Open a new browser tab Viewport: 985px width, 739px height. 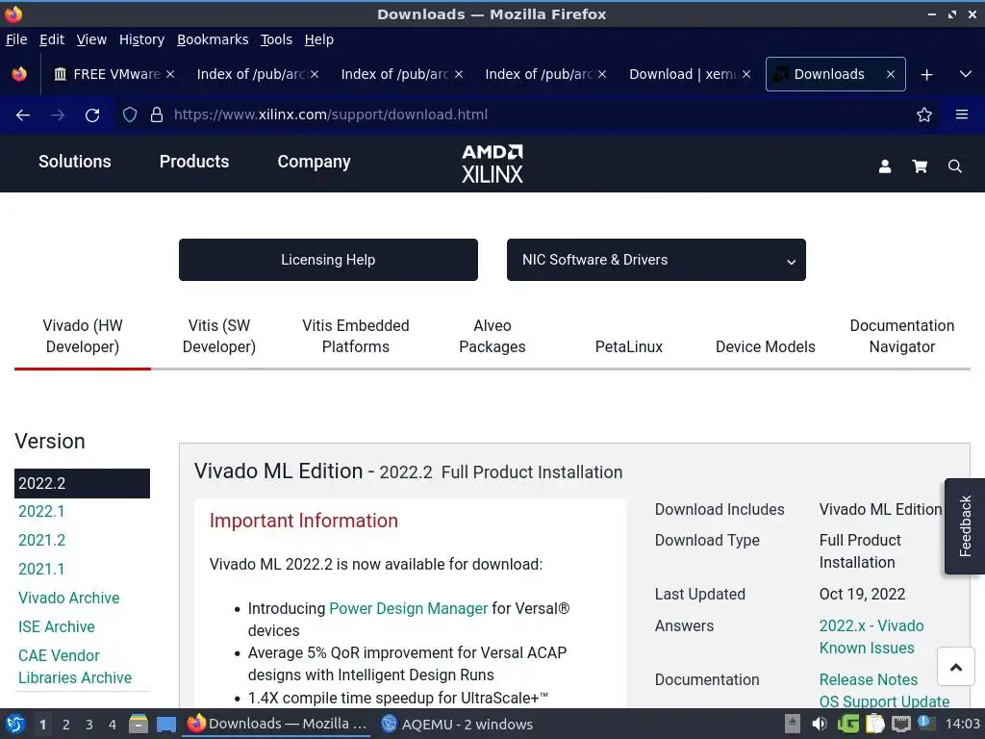click(926, 75)
